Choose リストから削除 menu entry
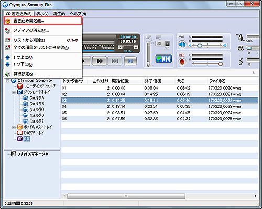Viewport: 262px width, 209px height. (x=43, y=40)
